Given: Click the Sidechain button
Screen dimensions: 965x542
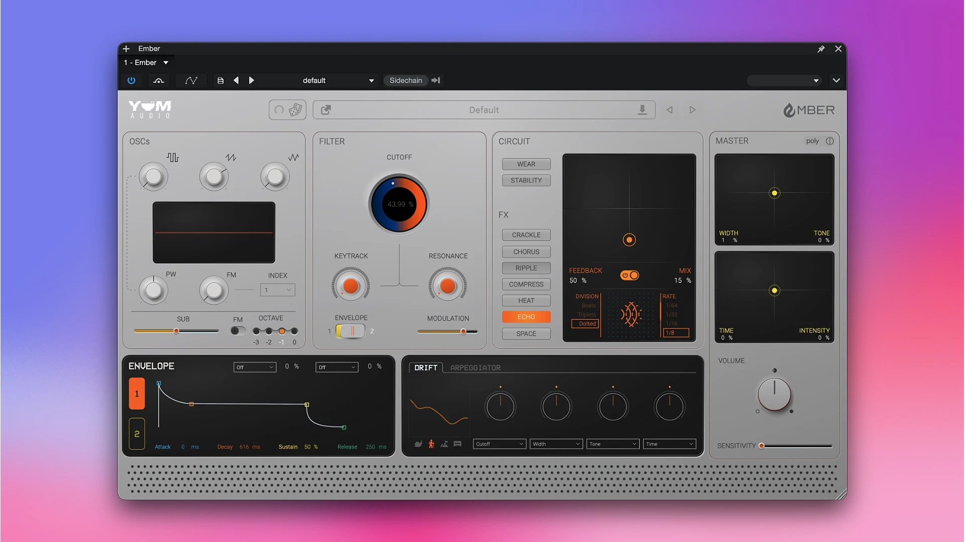Looking at the screenshot, I should coord(406,80).
